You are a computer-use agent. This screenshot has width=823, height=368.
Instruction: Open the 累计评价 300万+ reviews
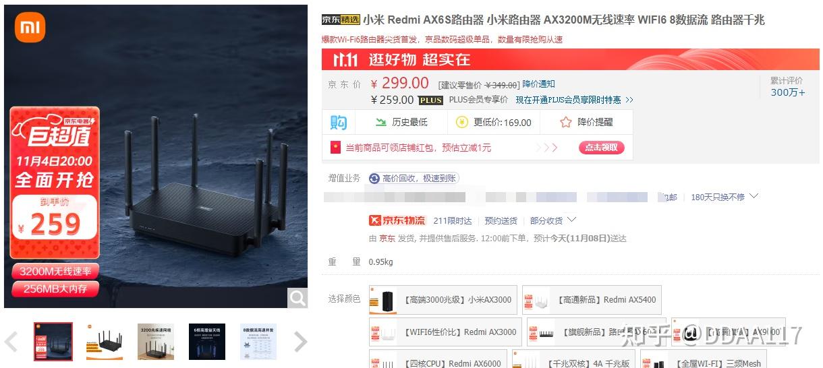(787, 86)
